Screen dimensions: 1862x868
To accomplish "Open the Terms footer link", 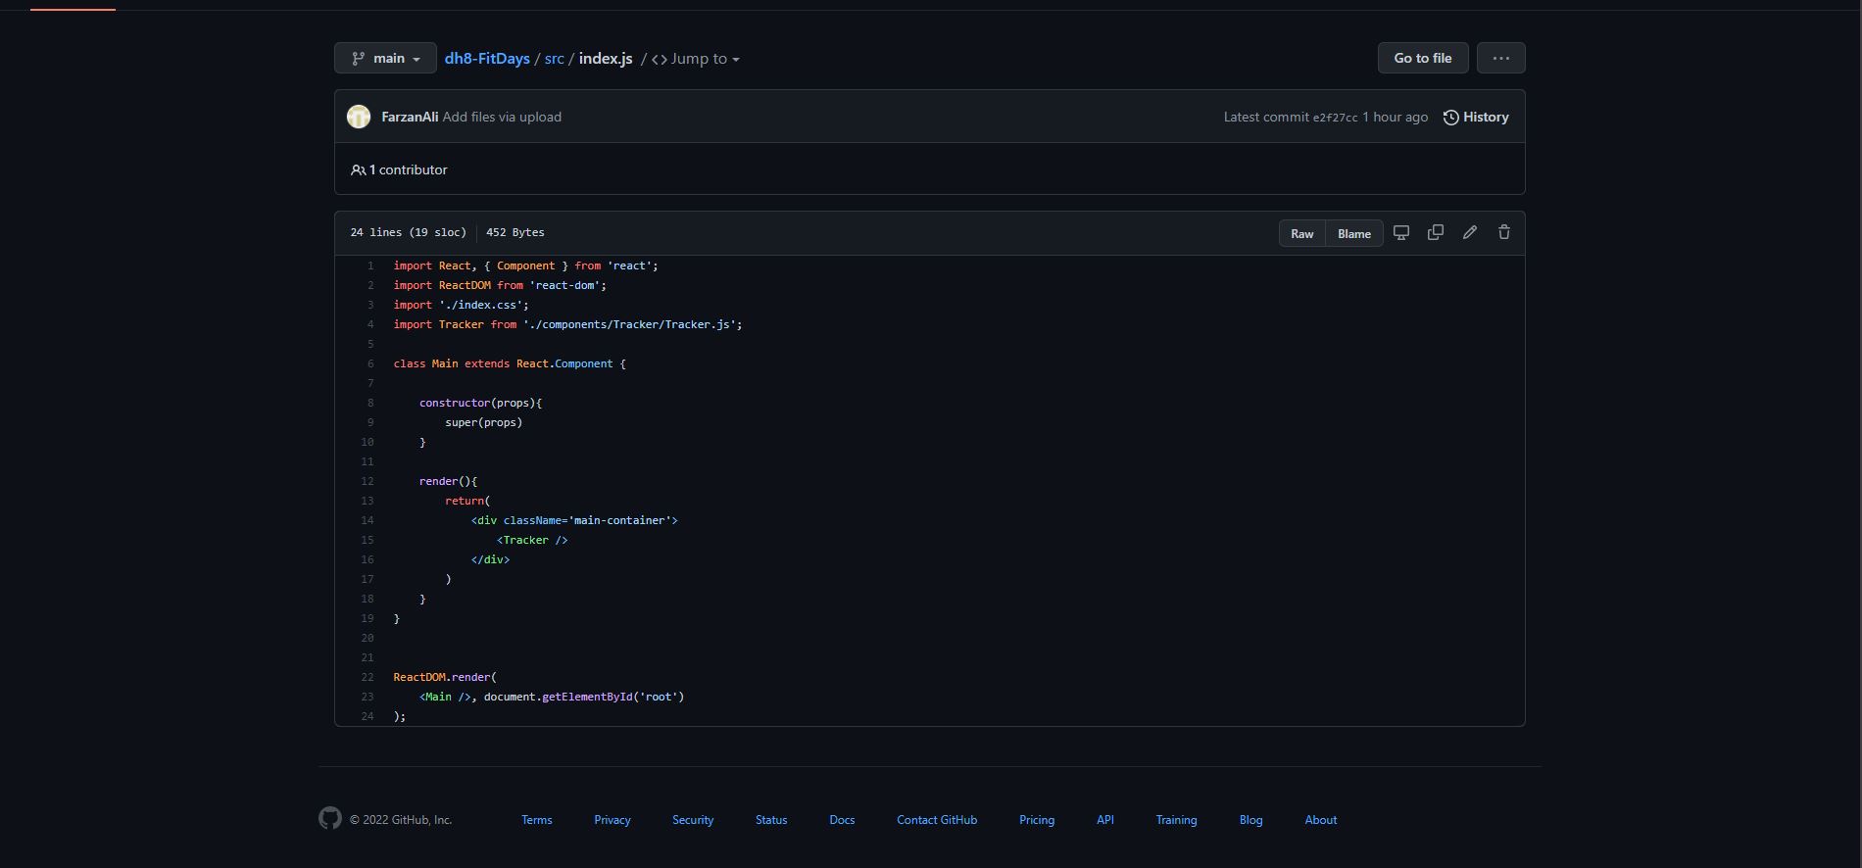I will 537,820.
